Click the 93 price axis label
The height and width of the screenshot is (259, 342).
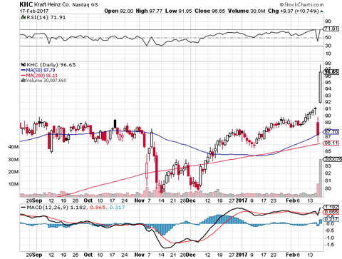pyautogui.click(x=328, y=96)
